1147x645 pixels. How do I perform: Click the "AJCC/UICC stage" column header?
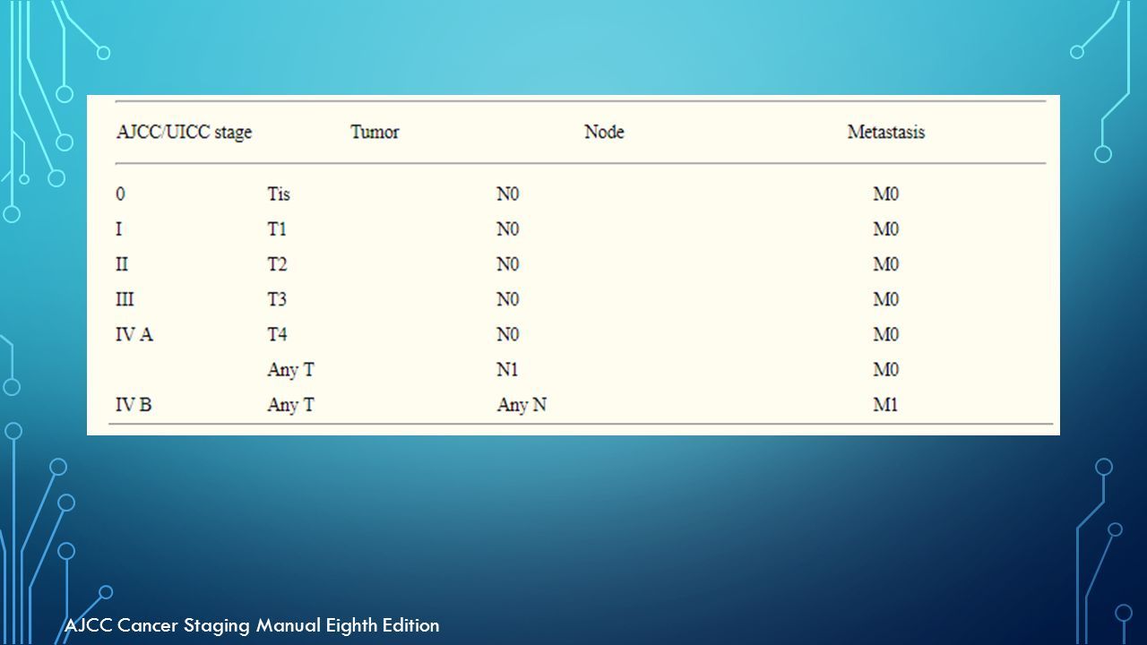[184, 133]
